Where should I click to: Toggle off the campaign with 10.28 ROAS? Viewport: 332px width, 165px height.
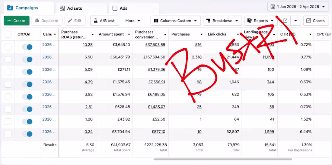(x=27, y=47)
